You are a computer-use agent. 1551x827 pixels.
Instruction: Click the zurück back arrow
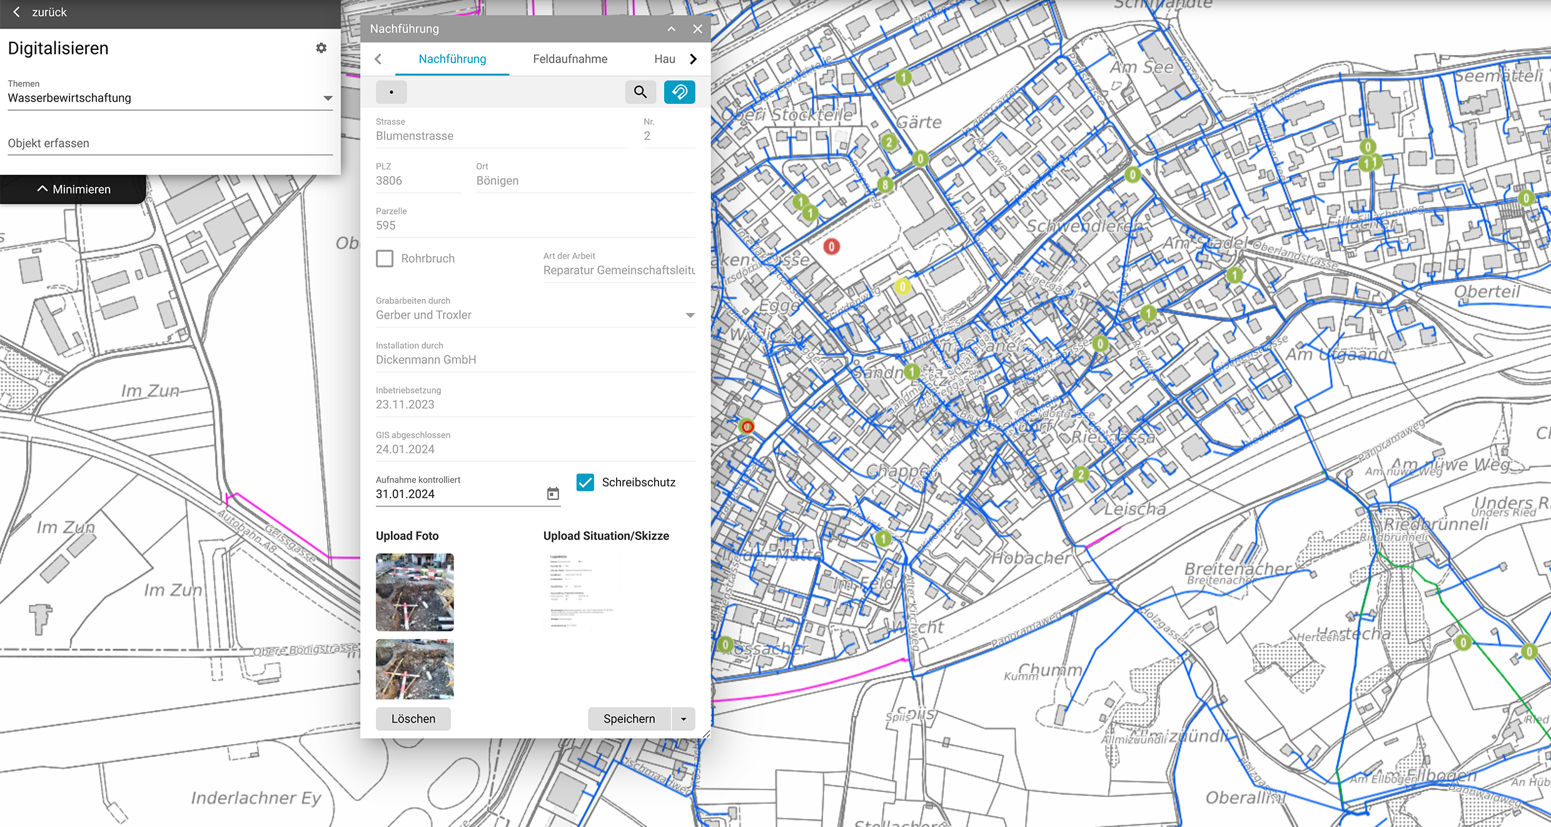[x=17, y=12]
